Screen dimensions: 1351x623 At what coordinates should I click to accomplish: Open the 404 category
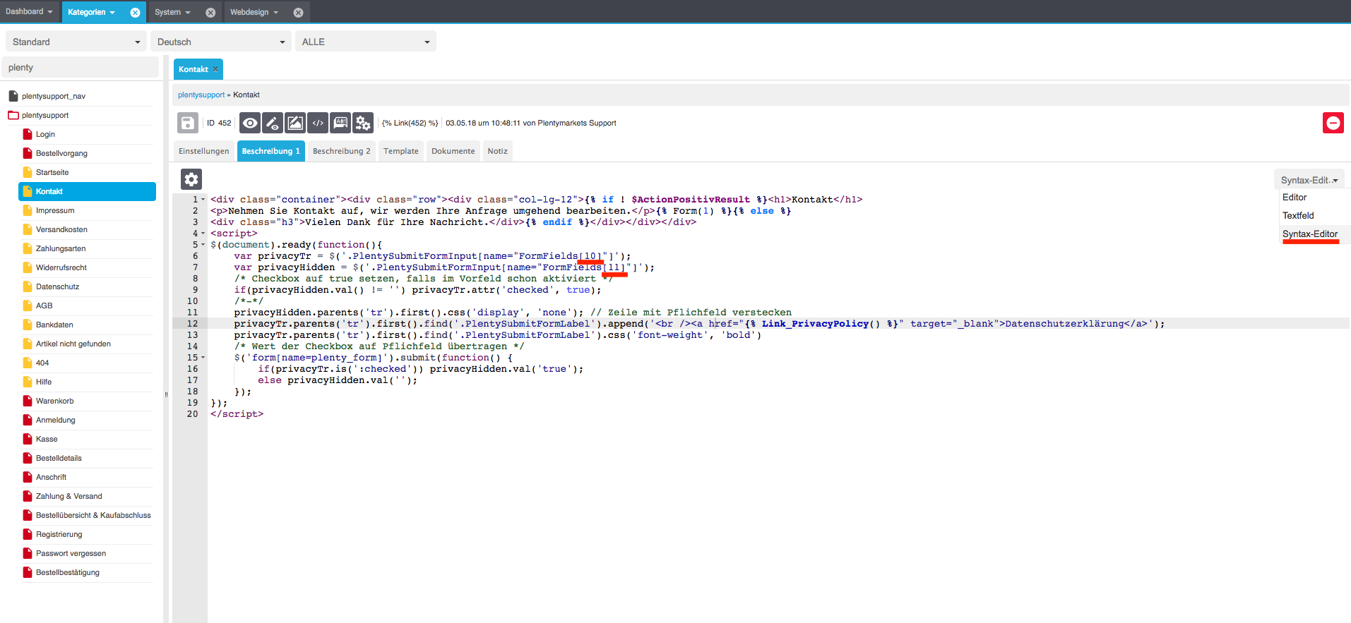coord(42,363)
